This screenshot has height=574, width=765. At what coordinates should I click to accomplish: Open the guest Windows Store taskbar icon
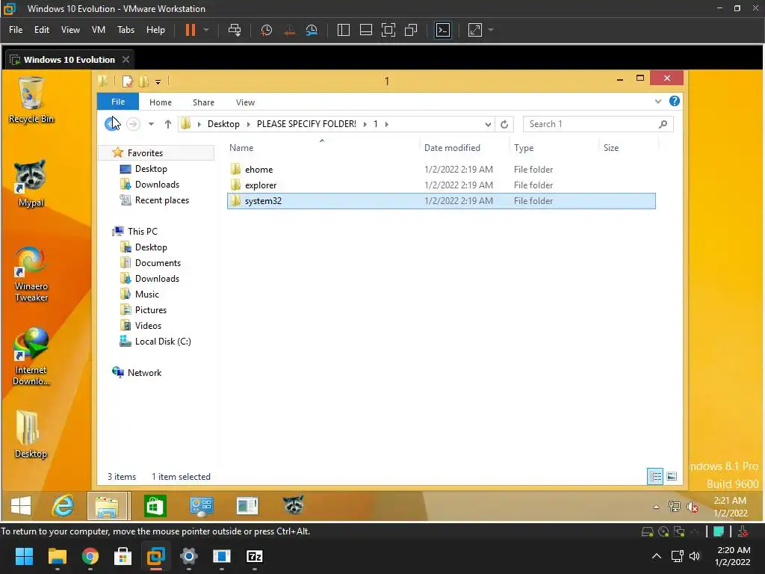155,506
